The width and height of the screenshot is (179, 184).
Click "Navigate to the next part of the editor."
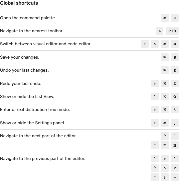38,136
